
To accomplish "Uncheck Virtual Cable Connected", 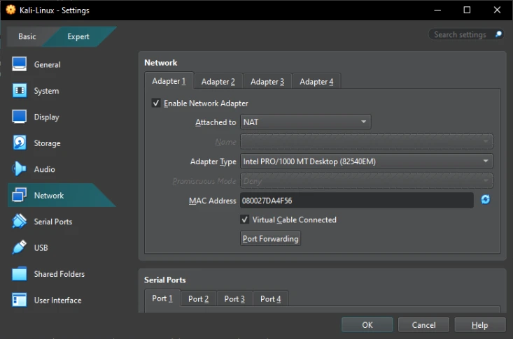I will click(x=245, y=219).
